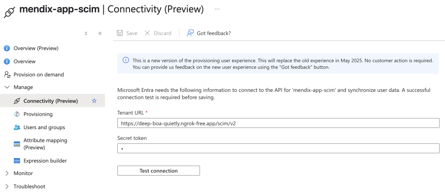Open the Got feedback person icon

tap(190, 33)
